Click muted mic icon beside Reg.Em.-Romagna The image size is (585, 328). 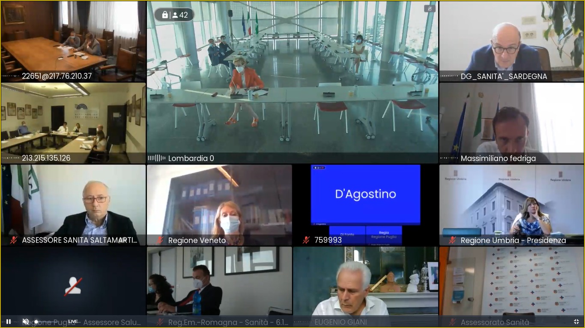coord(160,322)
